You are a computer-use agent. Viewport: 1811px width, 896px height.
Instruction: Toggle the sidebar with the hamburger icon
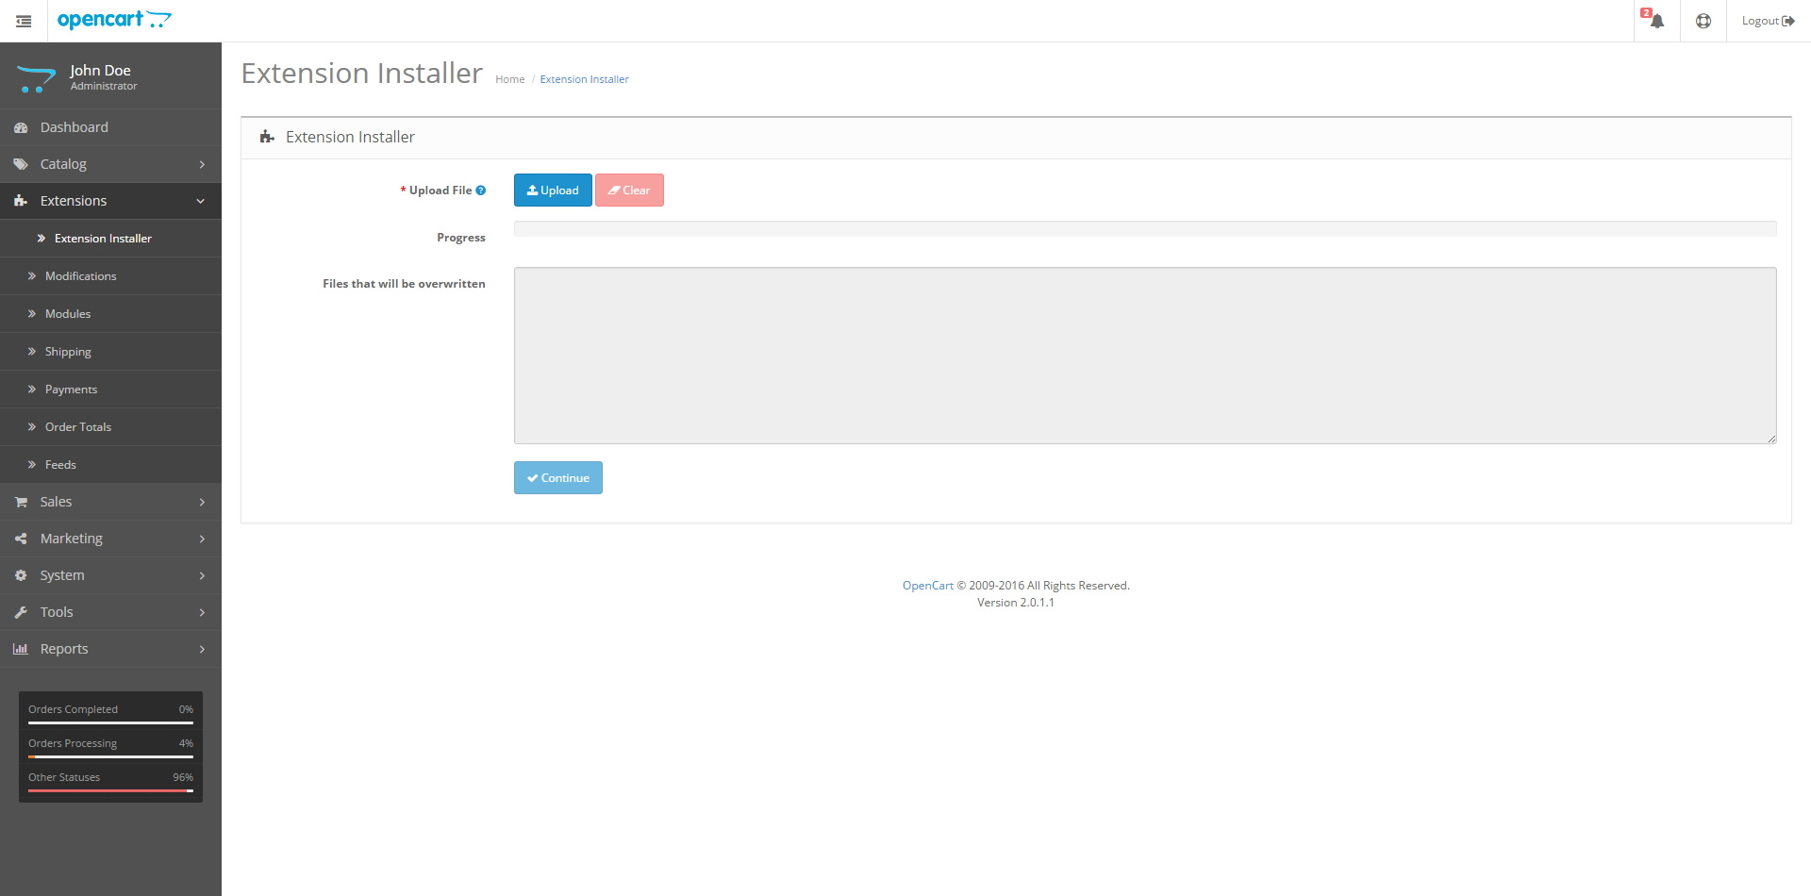click(24, 20)
